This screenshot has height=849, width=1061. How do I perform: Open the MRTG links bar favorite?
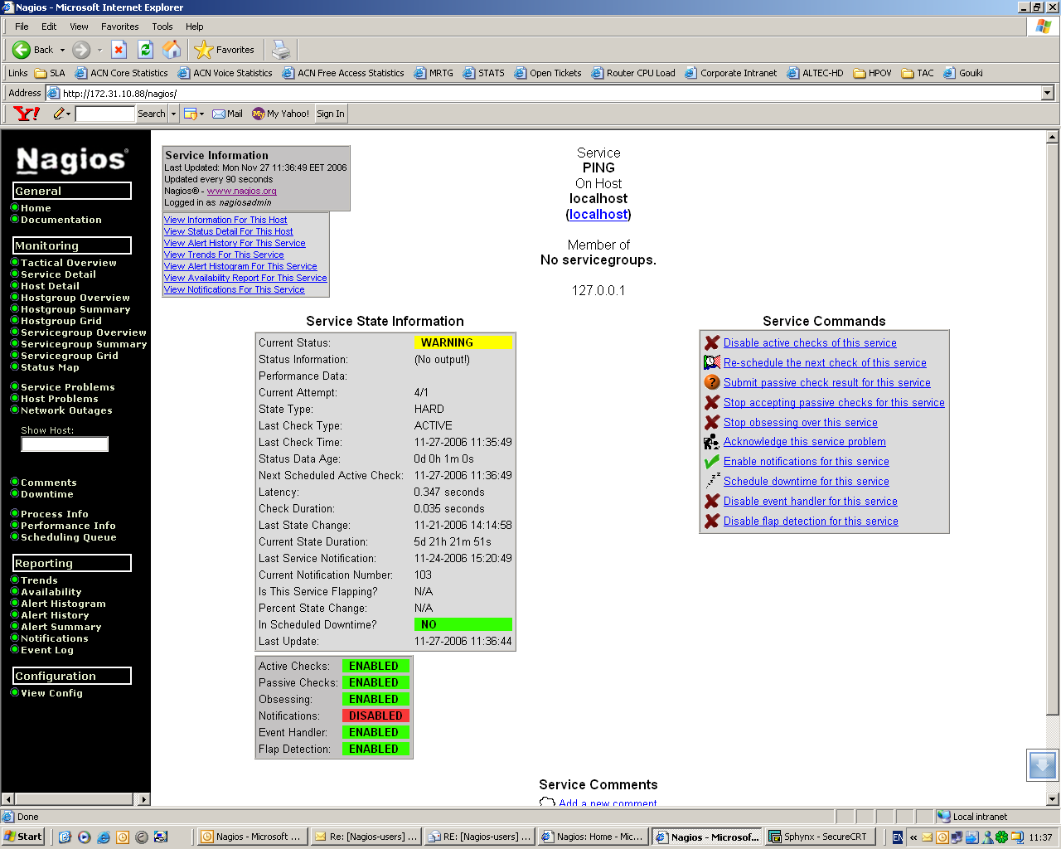(434, 73)
